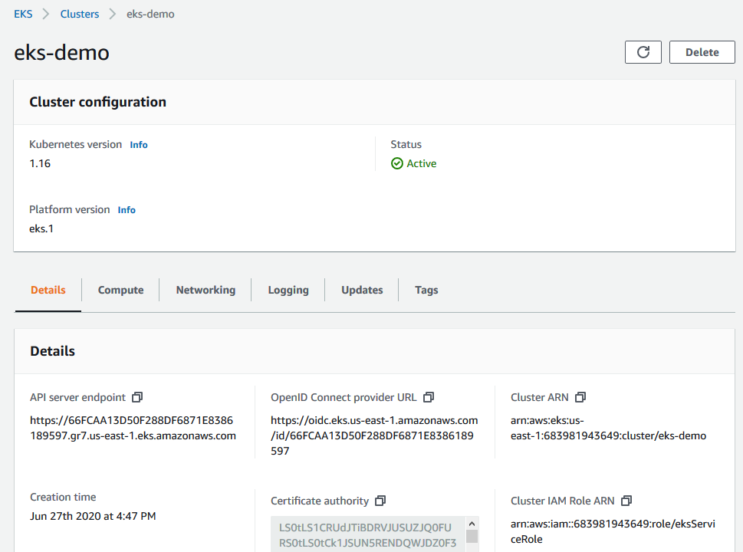
Task: Click the creation time Jun 27th 2020
Action: pyautogui.click(x=93, y=516)
